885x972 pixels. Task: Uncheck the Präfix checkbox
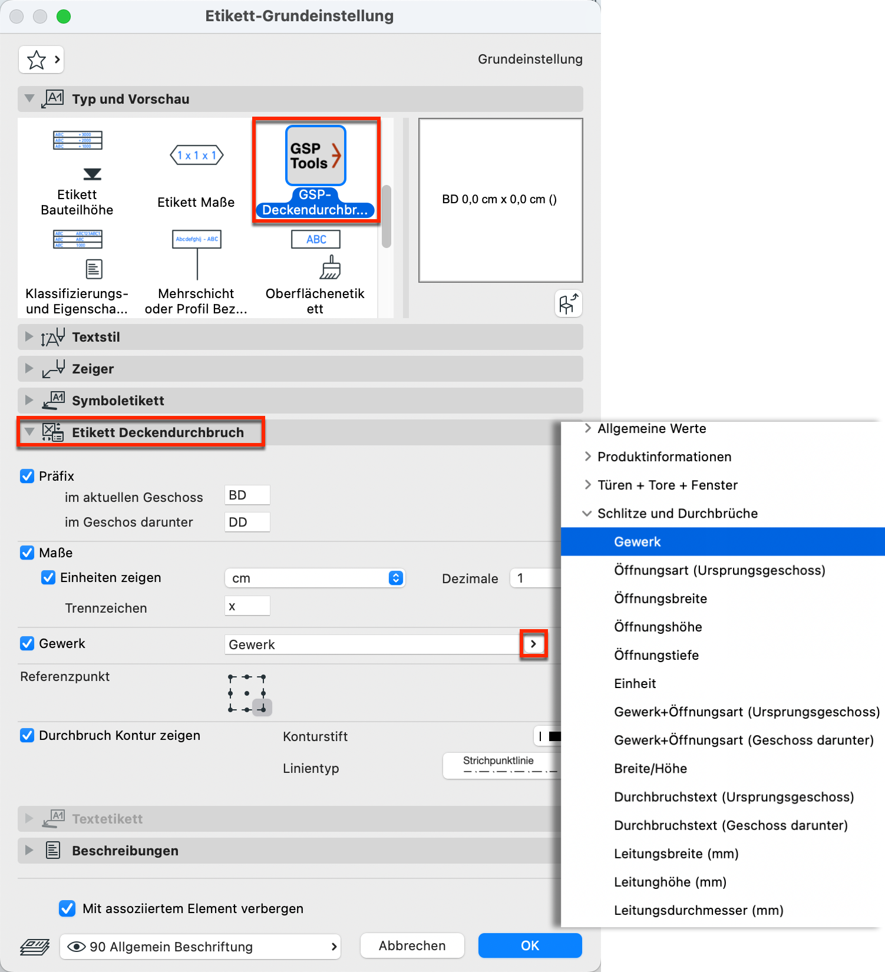(27, 476)
